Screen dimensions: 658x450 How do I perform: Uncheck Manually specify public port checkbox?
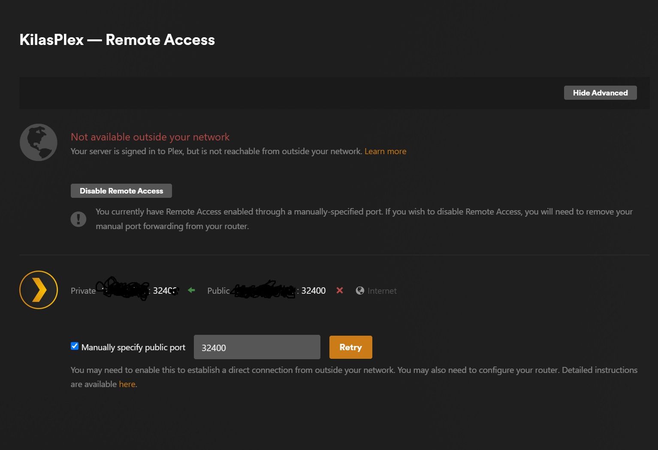[75, 346]
